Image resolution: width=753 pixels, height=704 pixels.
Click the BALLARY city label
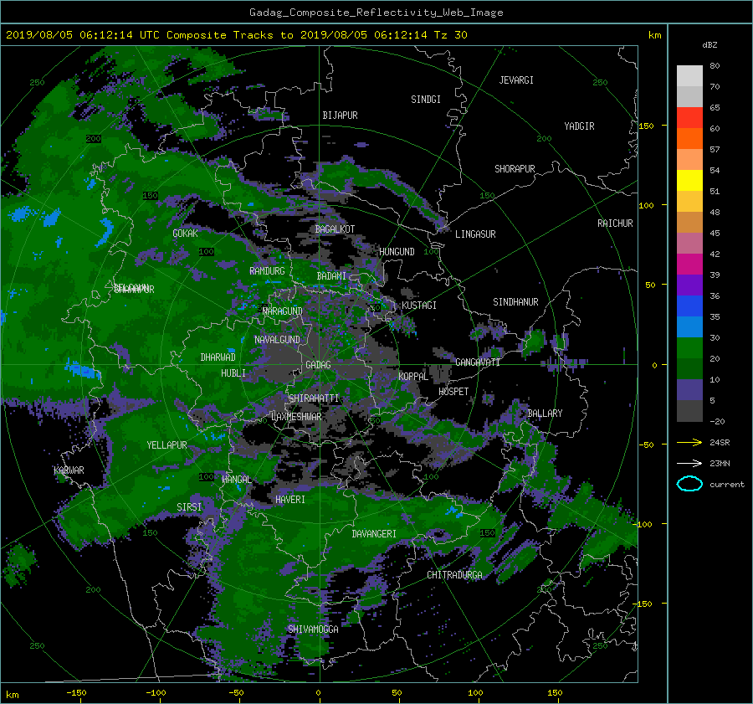(x=545, y=414)
